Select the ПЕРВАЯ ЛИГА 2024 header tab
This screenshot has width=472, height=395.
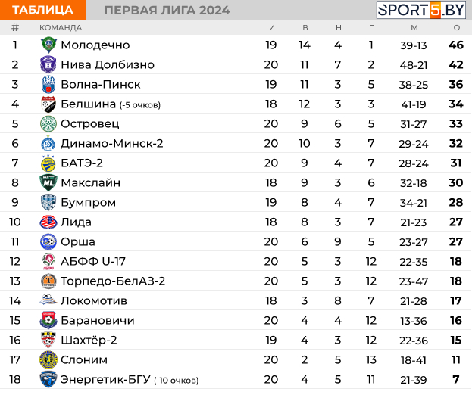(x=167, y=11)
